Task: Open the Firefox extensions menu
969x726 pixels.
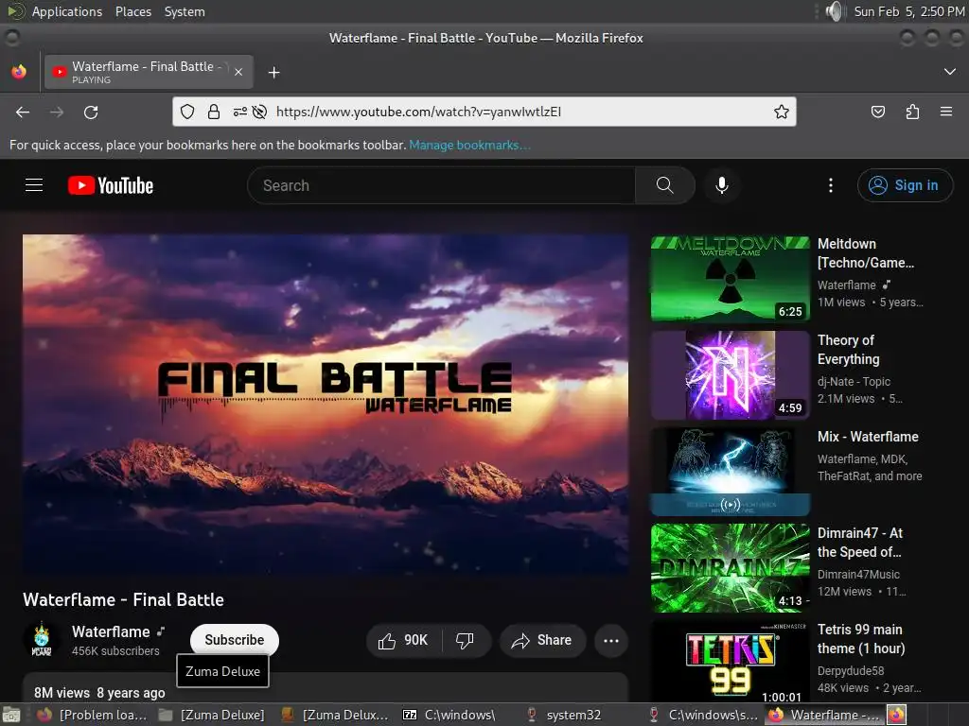Action: coord(912,112)
